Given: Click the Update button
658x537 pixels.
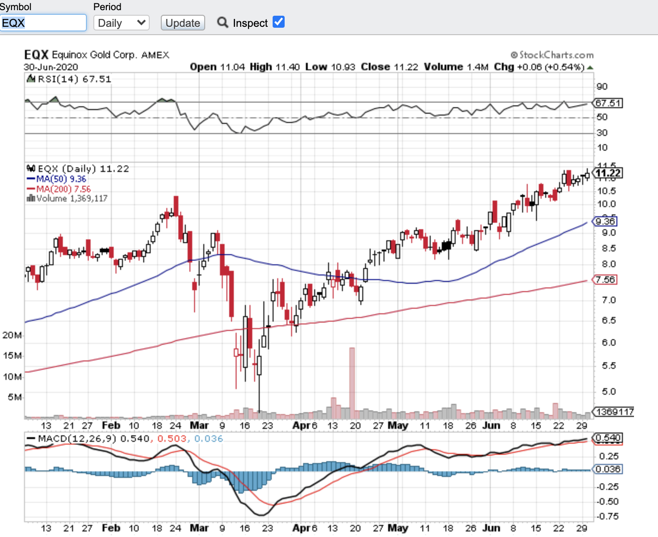Looking at the screenshot, I should point(183,23).
